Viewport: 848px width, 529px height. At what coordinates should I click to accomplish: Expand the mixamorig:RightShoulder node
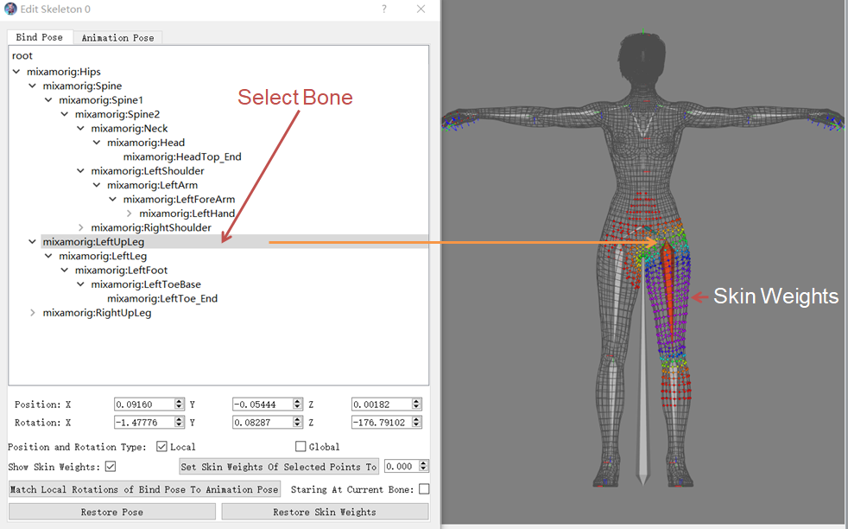tap(81, 228)
